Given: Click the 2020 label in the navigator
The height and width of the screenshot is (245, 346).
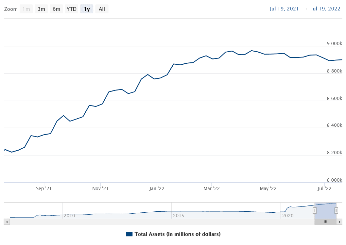Looking at the screenshot, I should (x=288, y=216).
